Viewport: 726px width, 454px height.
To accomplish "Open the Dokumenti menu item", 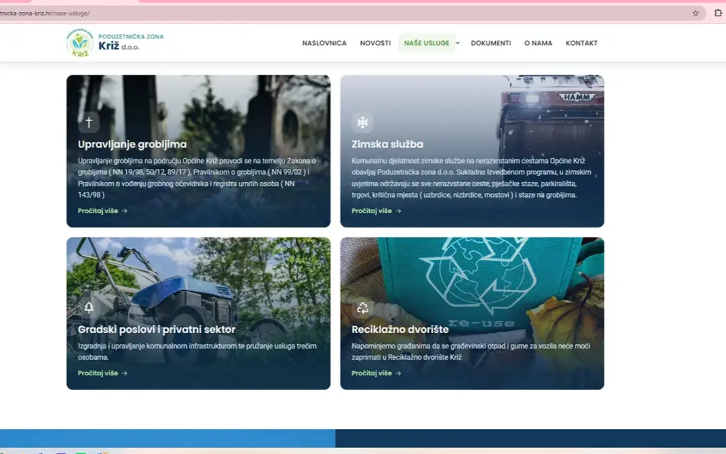I will point(491,43).
